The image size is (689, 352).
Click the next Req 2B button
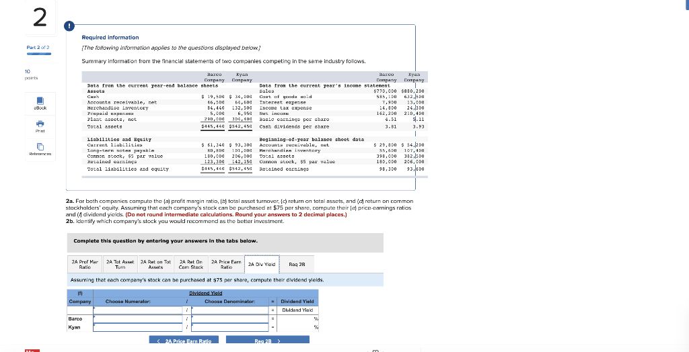point(268,340)
